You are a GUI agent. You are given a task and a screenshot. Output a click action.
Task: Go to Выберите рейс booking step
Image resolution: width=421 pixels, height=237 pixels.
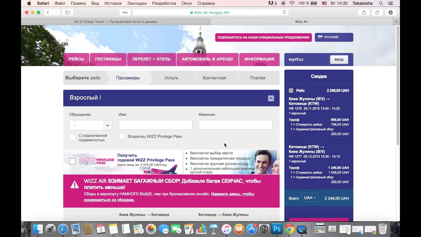click(83, 78)
